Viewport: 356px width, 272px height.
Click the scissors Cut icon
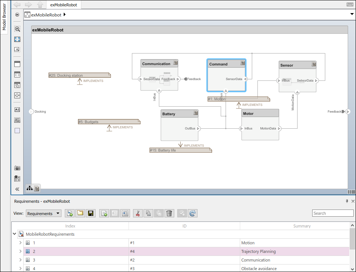(x=138, y=213)
